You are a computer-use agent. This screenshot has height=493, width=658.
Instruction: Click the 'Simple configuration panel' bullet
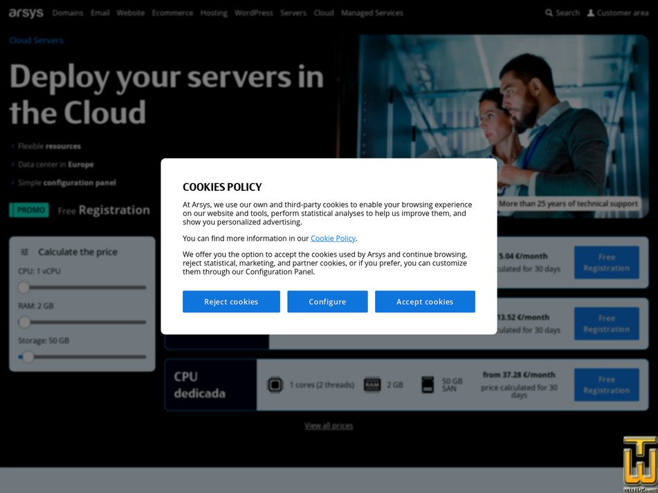[66, 183]
